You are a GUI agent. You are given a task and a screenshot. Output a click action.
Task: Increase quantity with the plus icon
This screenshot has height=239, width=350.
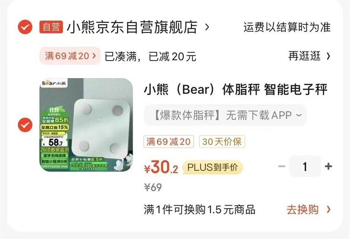tap(328, 166)
